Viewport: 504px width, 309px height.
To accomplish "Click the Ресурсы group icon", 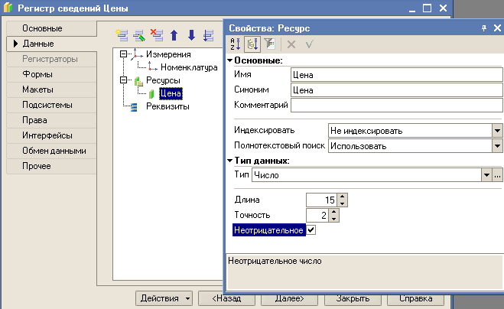I will coord(138,81).
